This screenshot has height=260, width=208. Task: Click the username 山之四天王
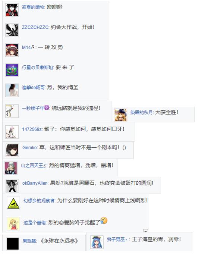[x=34, y=166]
